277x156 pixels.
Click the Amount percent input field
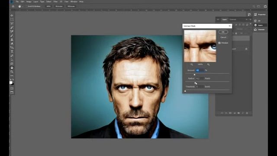(200, 70)
